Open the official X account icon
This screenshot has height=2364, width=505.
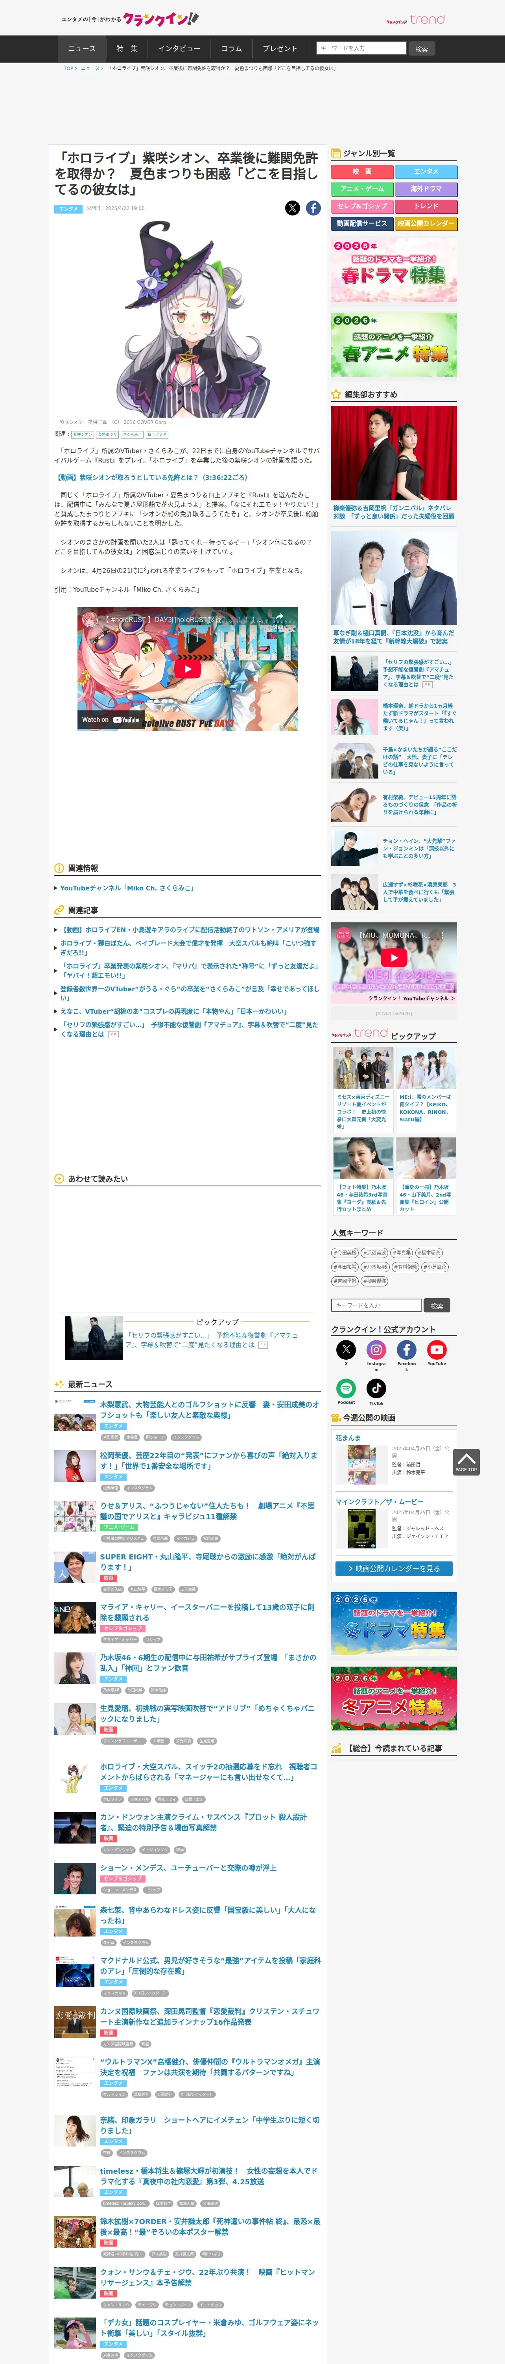tap(346, 1349)
